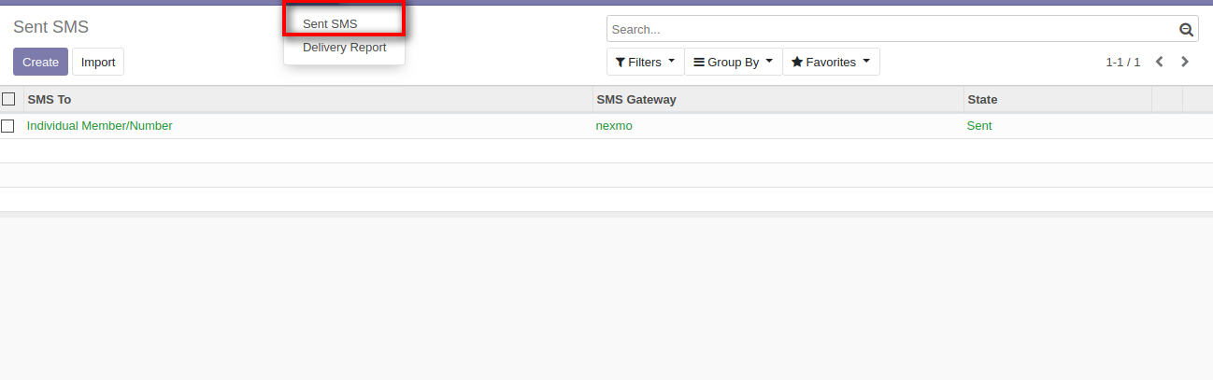Expand the Filters dropdown

(646, 63)
